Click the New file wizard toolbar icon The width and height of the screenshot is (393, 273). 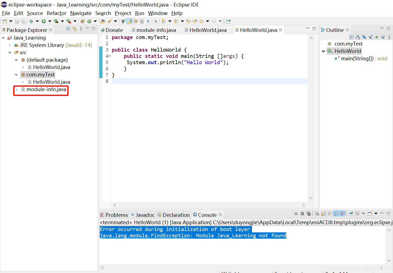pyautogui.click(x=5, y=21)
